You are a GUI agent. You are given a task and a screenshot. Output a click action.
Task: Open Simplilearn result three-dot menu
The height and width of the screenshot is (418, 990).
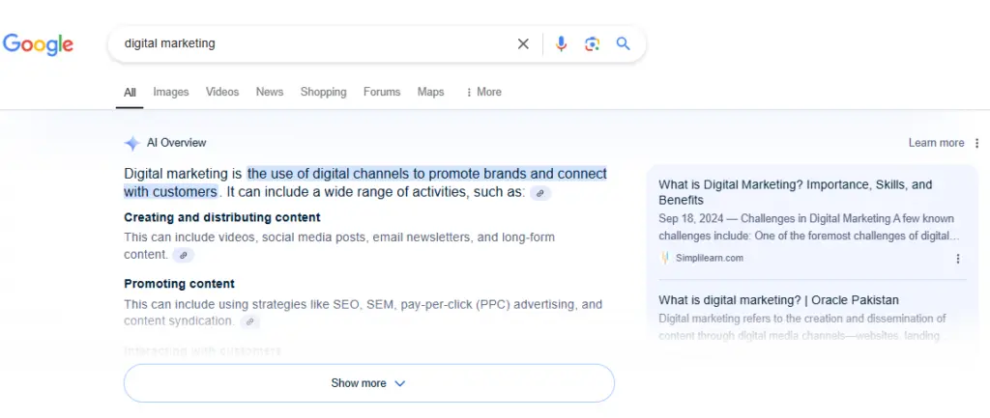pyautogui.click(x=958, y=259)
